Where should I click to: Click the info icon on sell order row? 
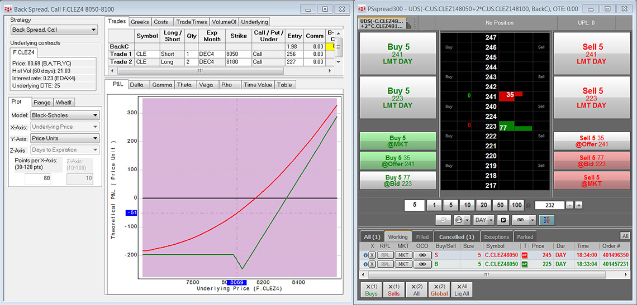pos(365,255)
